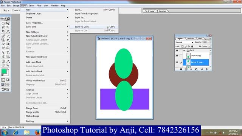
Task: Toggle link box for Layer 1 copy
Action: click(181, 56)
